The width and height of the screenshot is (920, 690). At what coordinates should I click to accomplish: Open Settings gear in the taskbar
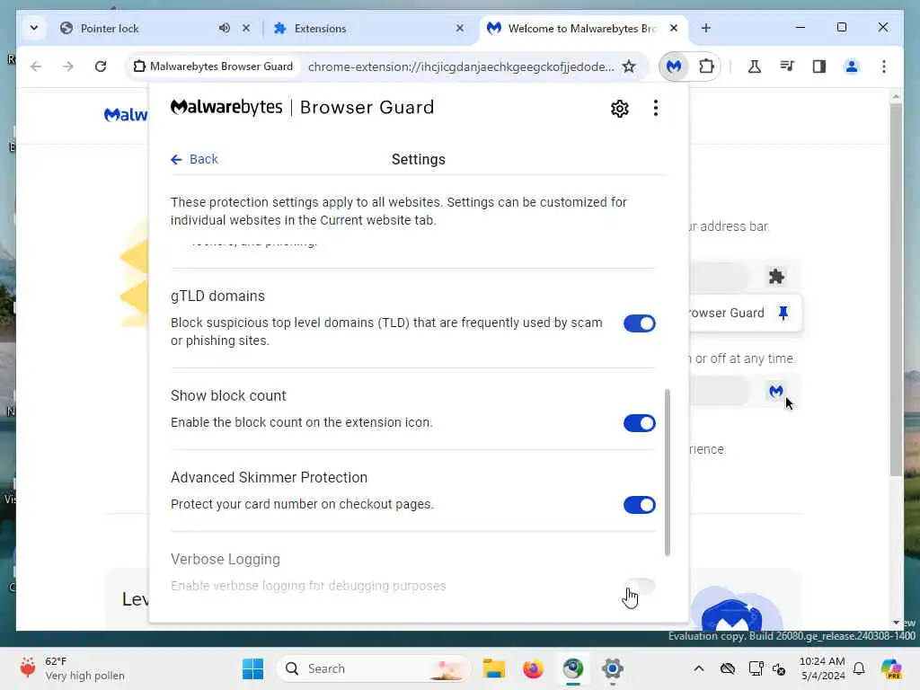tap(612, 668)
